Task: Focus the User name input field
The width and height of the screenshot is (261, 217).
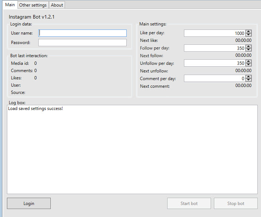Action: click(82, 33)
